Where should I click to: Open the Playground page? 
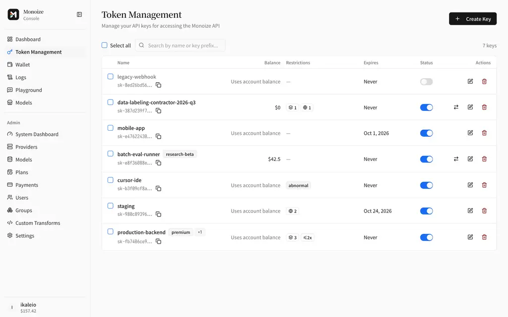tap(45, 90)
